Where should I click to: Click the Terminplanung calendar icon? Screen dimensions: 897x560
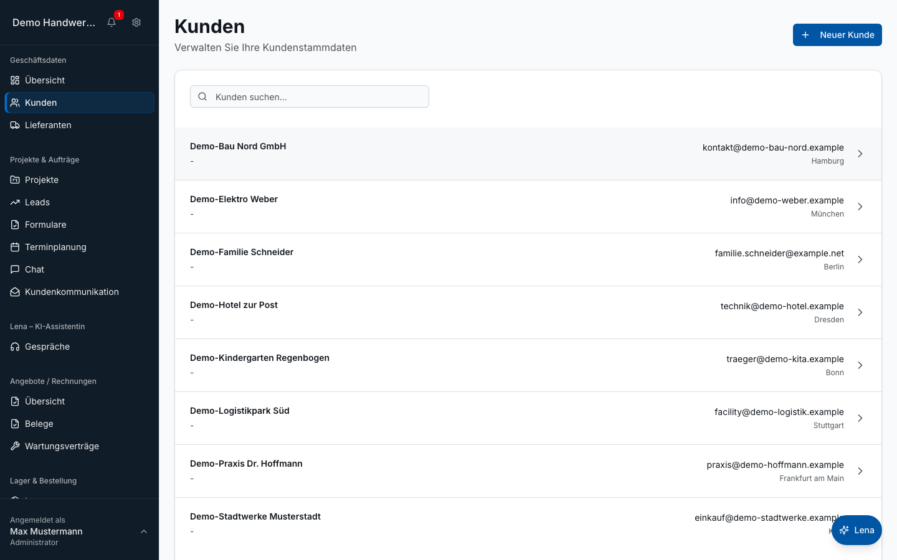15,247
